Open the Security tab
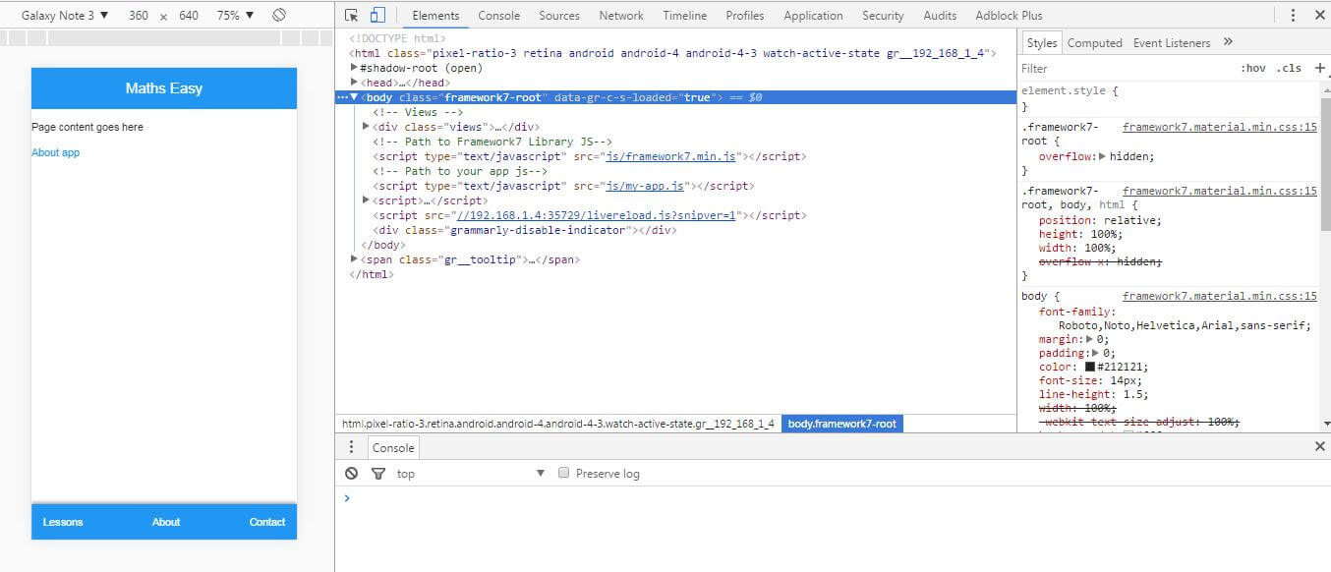 [x=883, y=16]
